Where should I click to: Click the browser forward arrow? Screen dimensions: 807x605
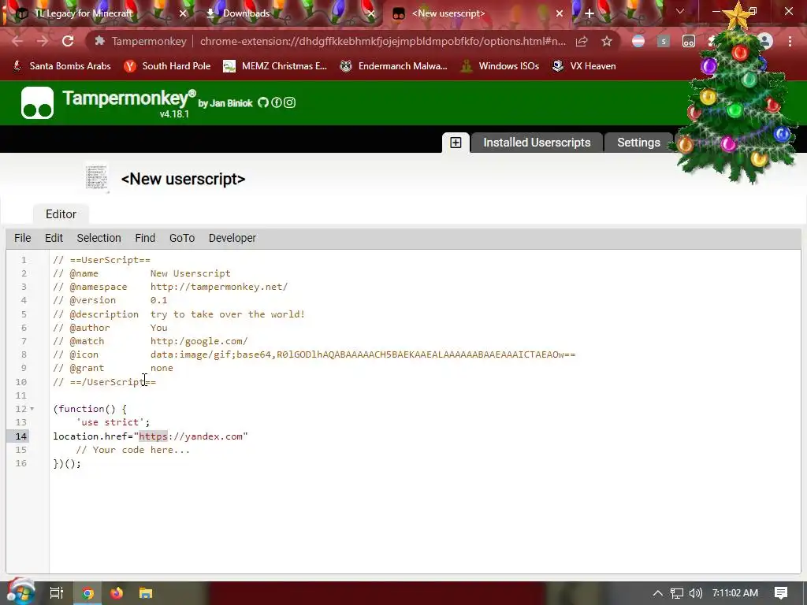(x=43, y=41)
